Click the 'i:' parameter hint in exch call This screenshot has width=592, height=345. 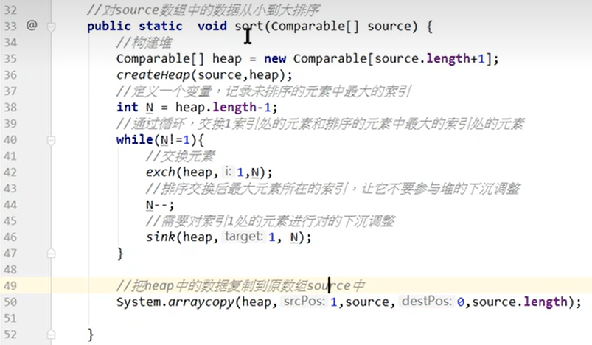(228, 172)
